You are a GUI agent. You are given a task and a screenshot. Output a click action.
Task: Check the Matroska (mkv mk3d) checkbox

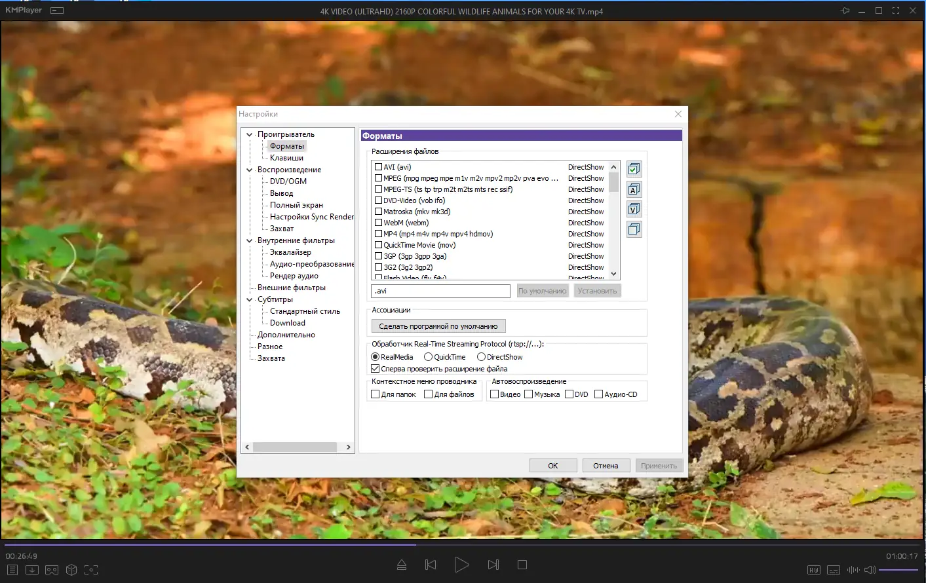(378, 212)
